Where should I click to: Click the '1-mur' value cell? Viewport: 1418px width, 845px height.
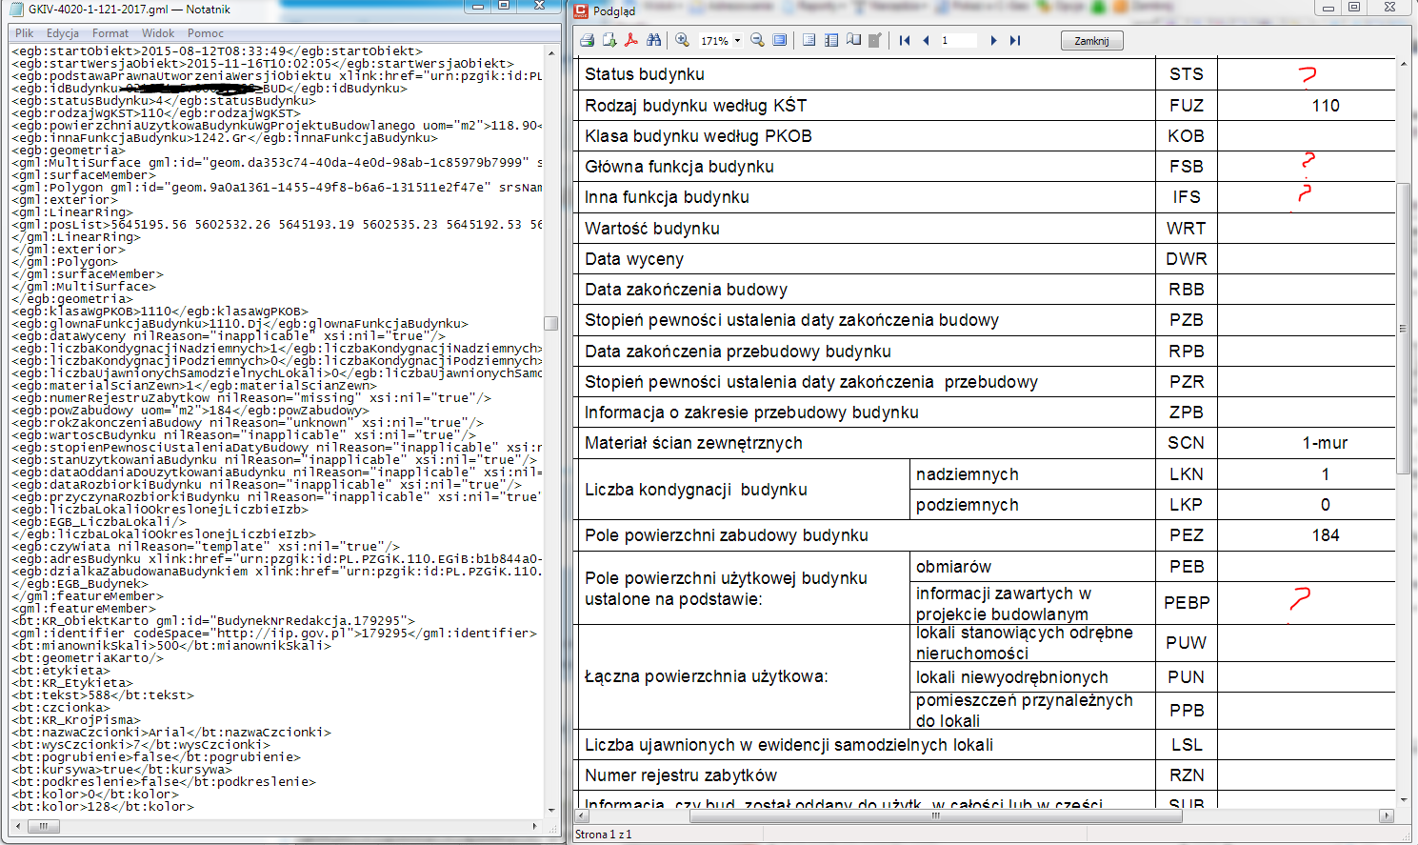point(1325,443)
